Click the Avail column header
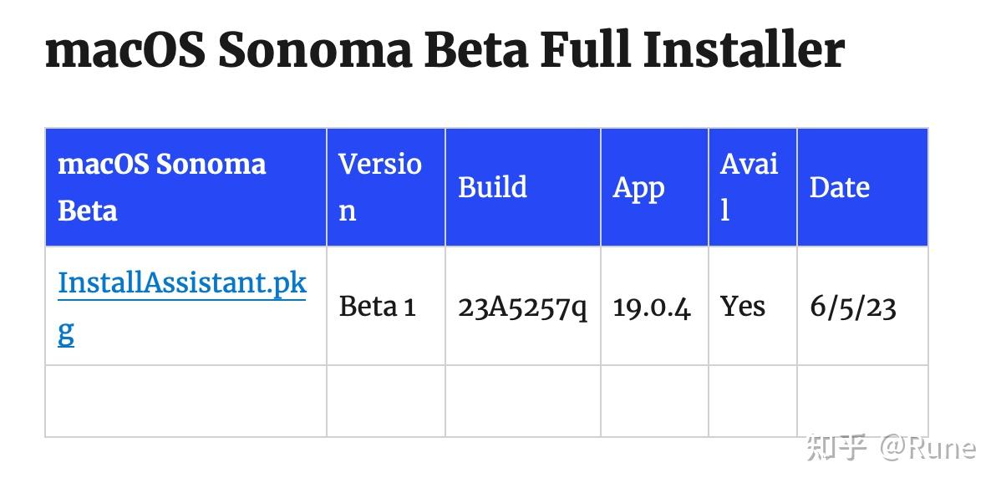The width and height of the screenshot is (1001, 488). (749, 187)
